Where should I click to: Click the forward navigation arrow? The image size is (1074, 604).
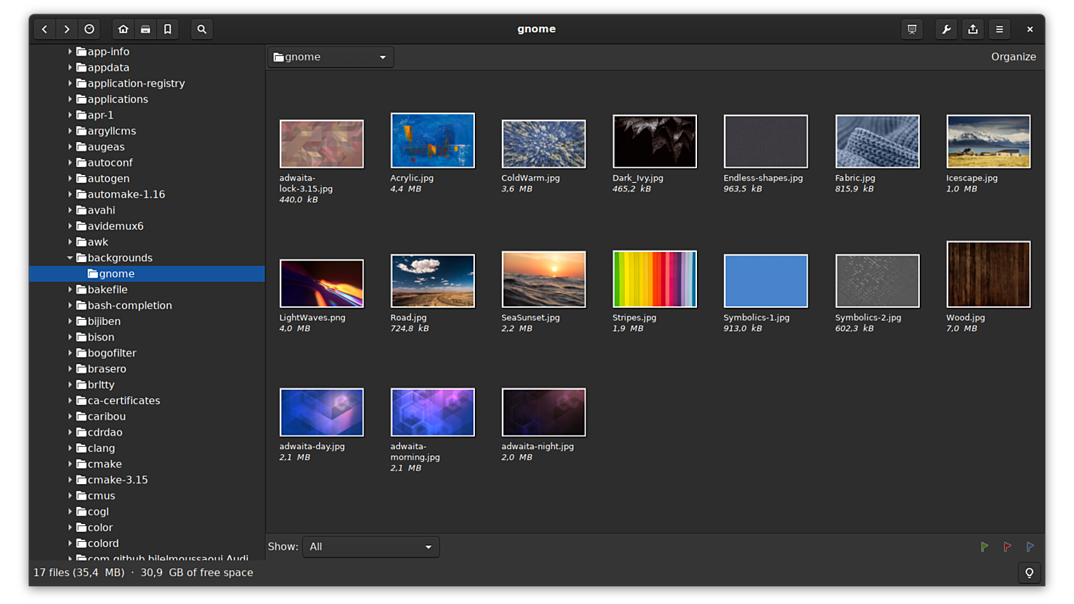coord(66,29)
